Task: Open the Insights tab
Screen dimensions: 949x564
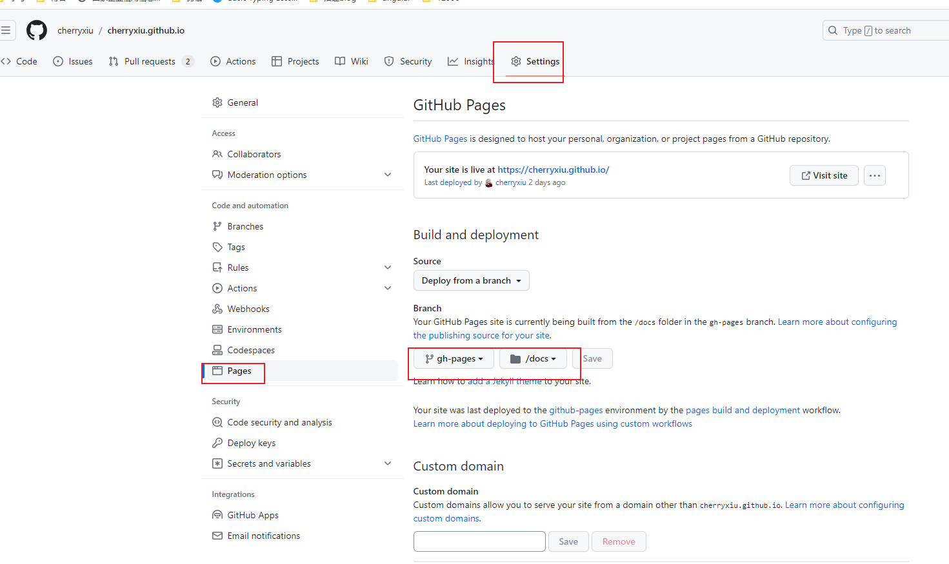Action: 472,61
